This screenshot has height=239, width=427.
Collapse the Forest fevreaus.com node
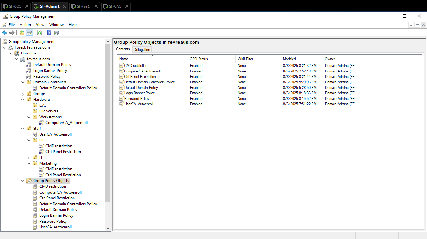4,47
